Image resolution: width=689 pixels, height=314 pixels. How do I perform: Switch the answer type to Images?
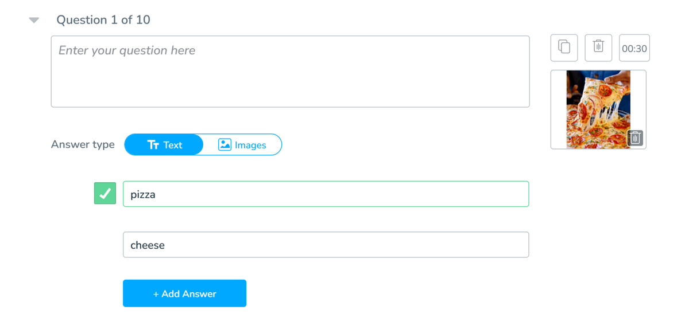[x=242, y=145]
